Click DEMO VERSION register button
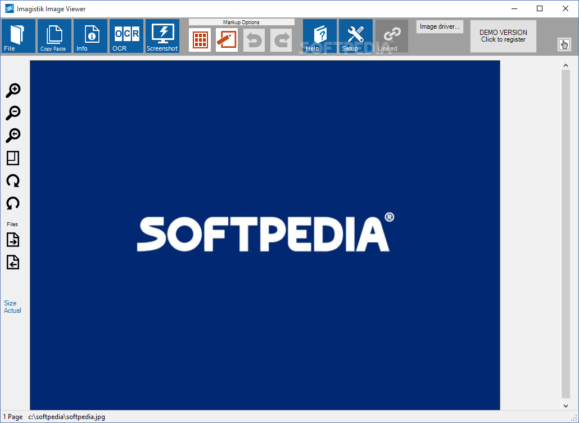 pos(503,36)
